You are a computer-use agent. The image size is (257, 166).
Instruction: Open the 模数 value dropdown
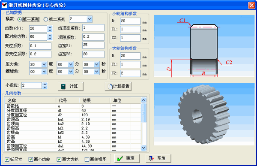pyautogui.click(x=90, y=19)
